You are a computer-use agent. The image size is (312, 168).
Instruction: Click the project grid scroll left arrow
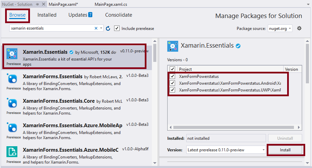(x=171, y=127)
